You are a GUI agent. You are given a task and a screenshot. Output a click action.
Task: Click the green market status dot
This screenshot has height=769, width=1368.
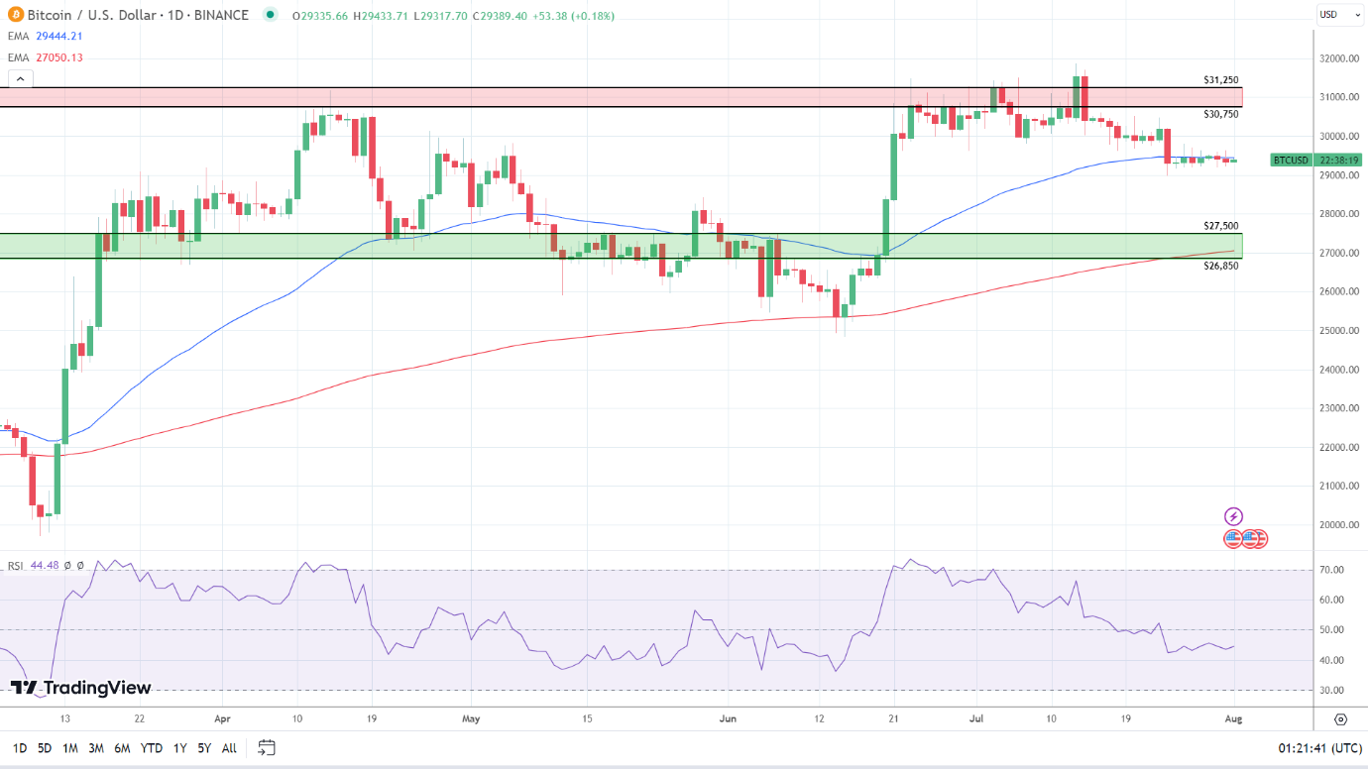(271, 15)
